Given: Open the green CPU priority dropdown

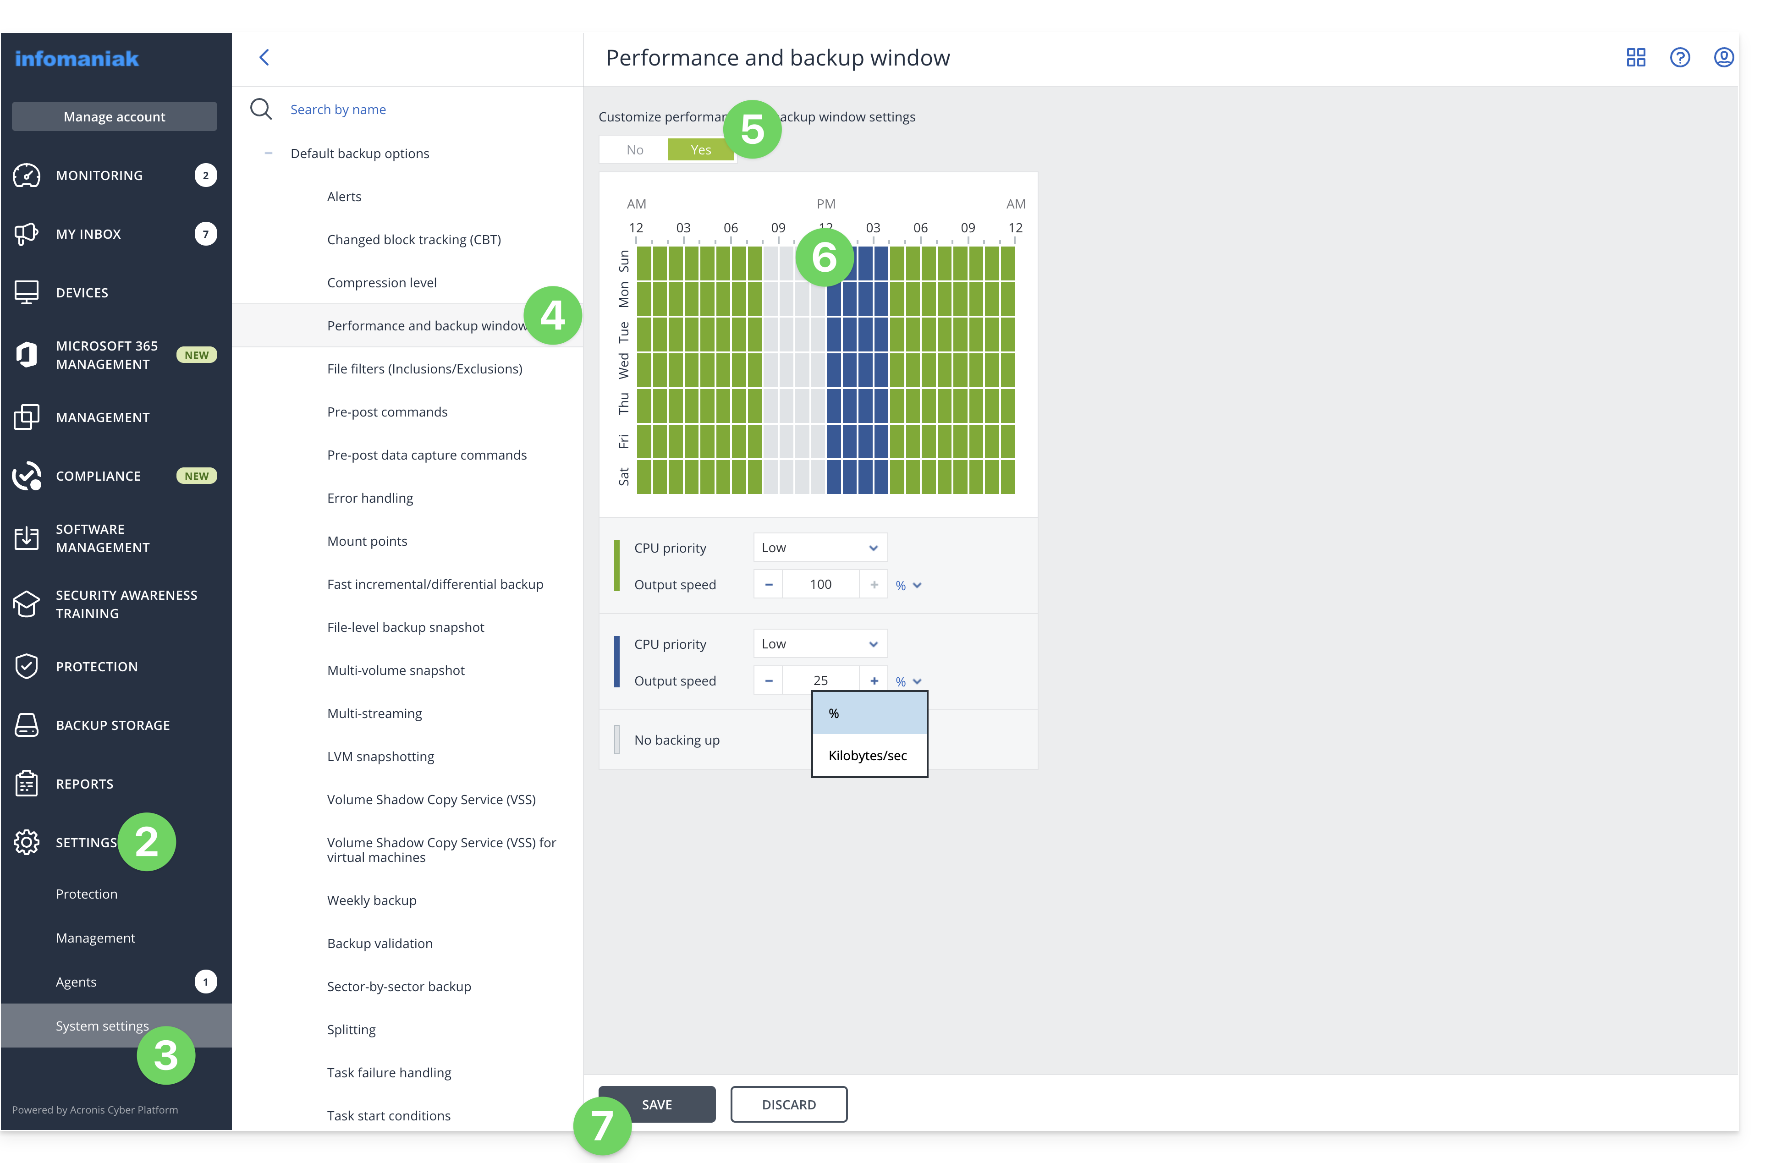Looking at the screenshot, I should click(x=819, y=548).
